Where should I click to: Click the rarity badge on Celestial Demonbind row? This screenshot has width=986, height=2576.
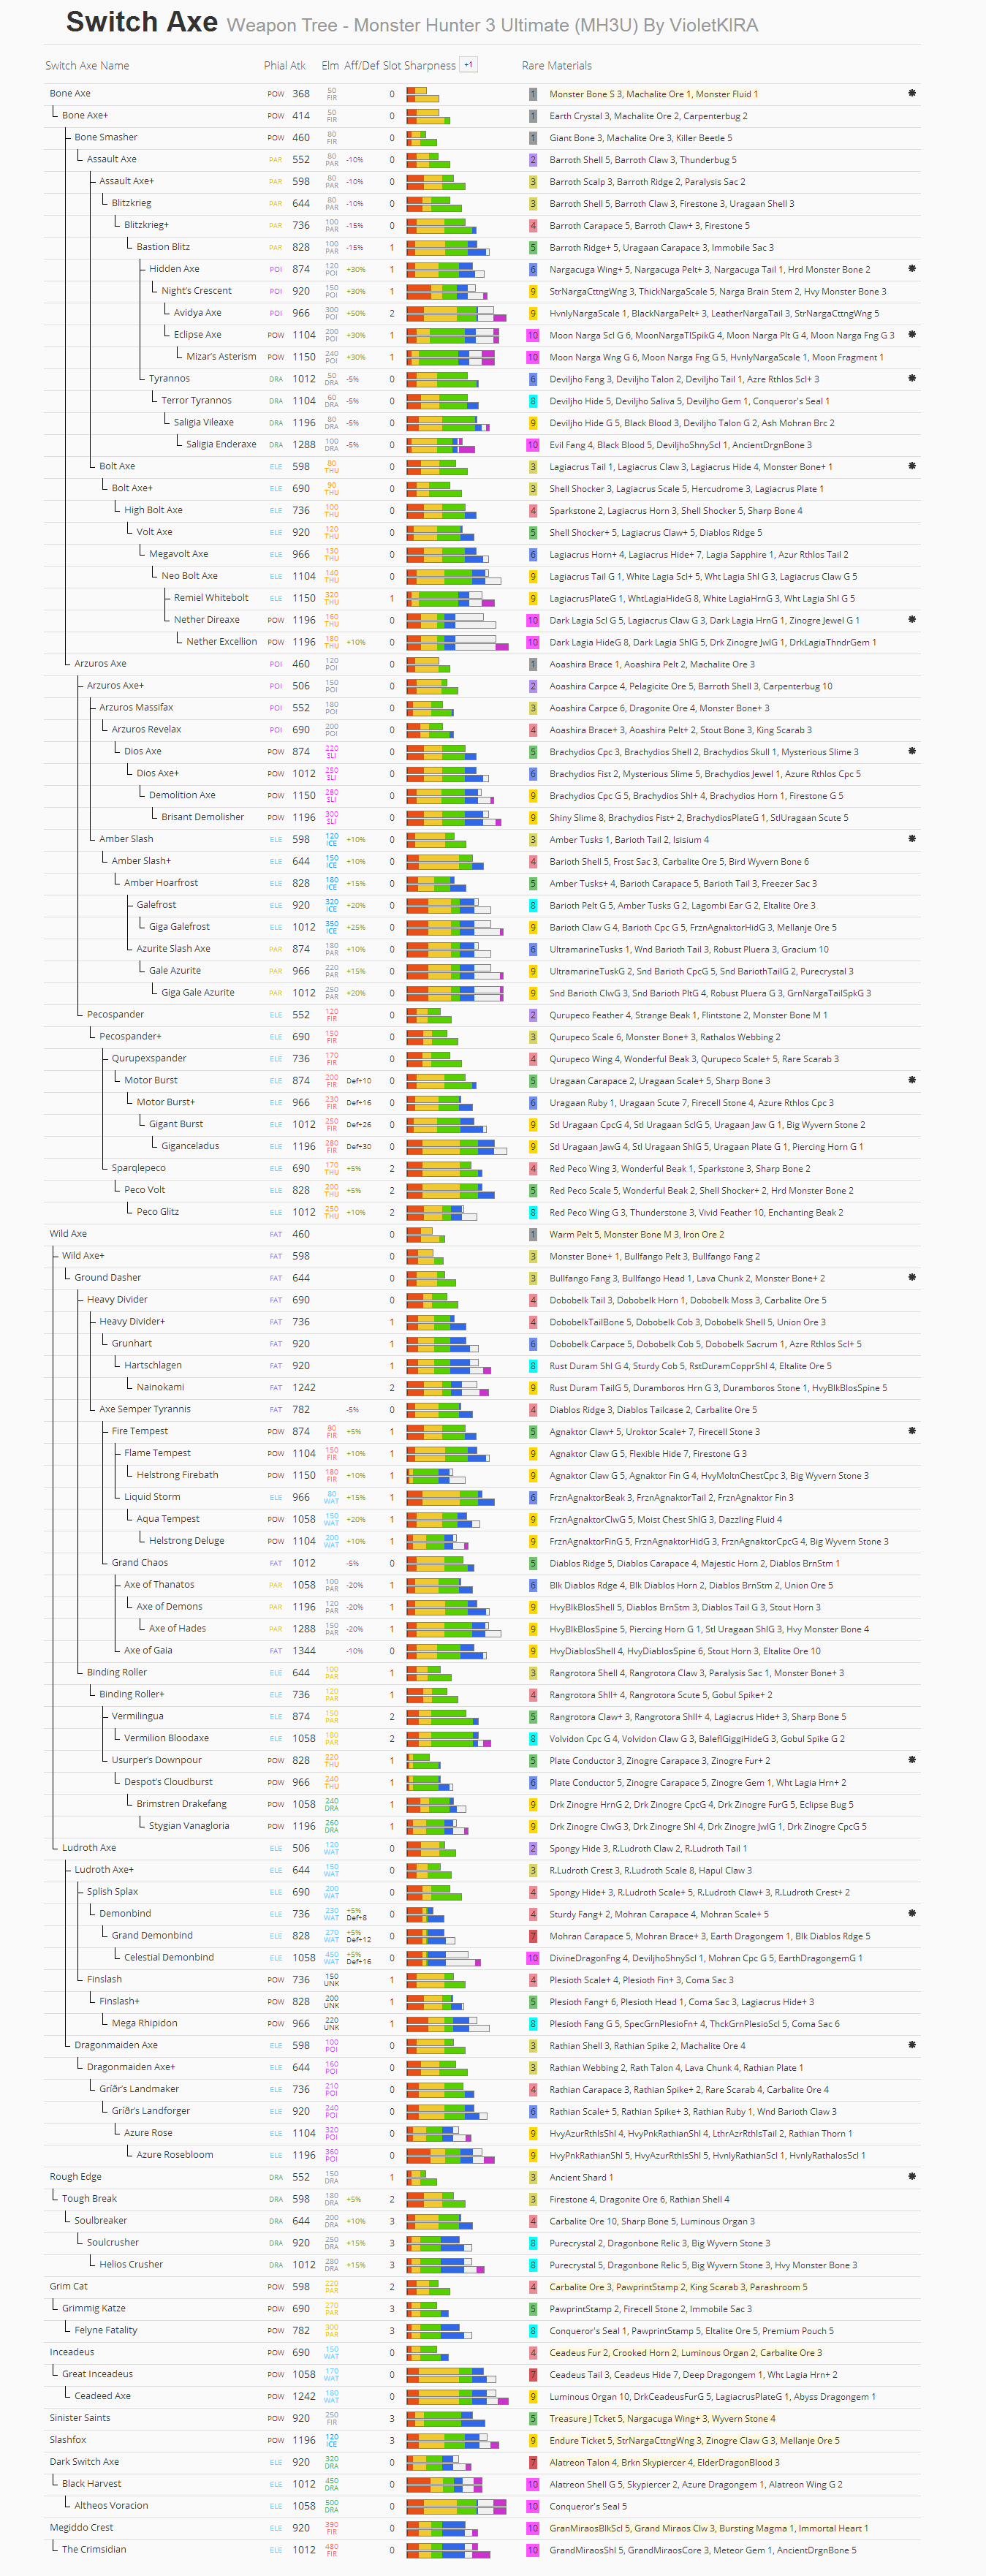533,1958
